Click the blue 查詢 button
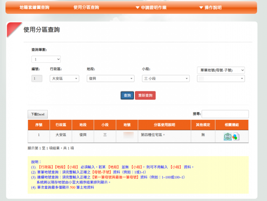Viewport: 267px width, 201px height. (127, 95)
